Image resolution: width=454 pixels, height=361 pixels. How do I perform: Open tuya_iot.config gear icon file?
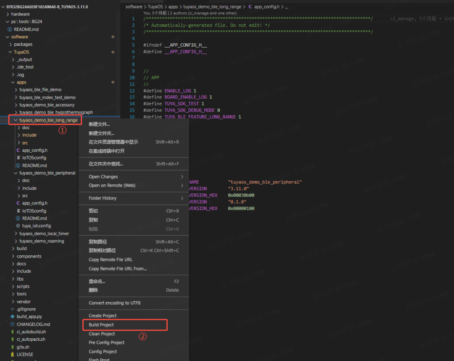(x=18, y=226)
